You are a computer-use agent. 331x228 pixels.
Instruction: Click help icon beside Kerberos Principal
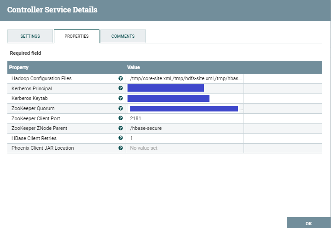121,88
